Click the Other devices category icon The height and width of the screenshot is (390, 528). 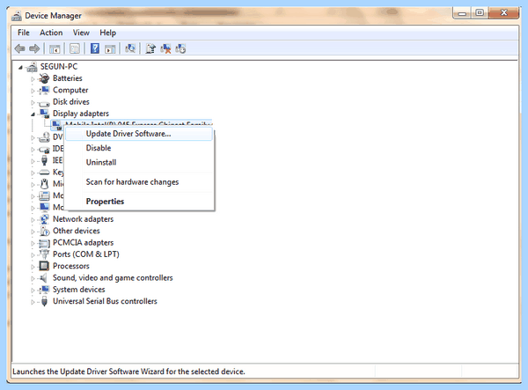pos(44,231)
